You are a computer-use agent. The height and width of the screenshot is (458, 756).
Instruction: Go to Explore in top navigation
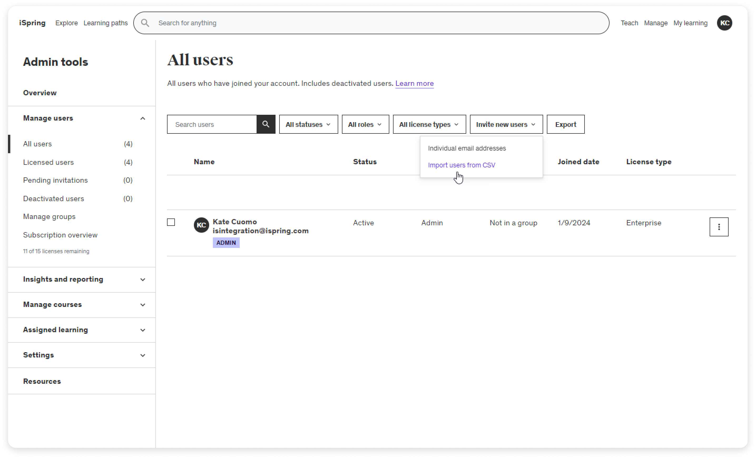(x=66, y=23)
